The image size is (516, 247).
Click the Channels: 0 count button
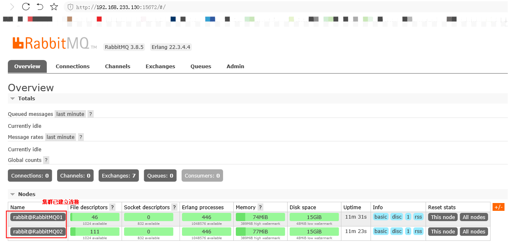75,176
